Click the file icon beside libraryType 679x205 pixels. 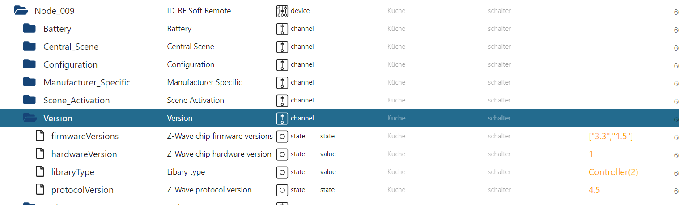pos(40,172)
